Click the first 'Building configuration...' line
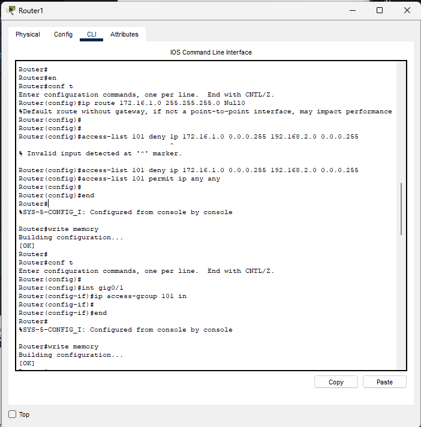Viewport: 421px width, 427px height. click(x=71, y=237)
